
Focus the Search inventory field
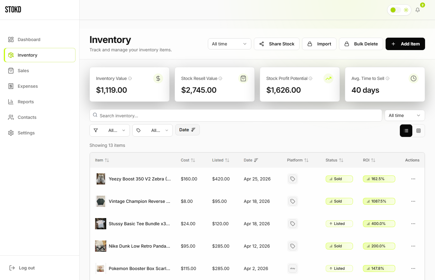[x=236, y=115]
